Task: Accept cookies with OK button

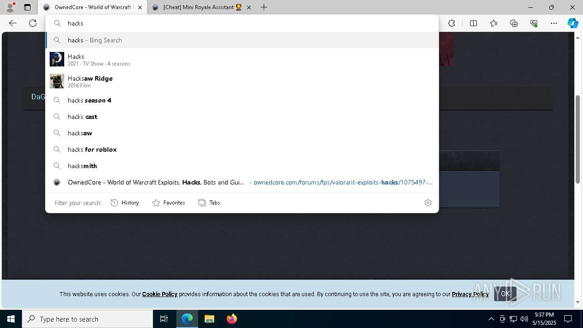Action: (x=505, y=294)
